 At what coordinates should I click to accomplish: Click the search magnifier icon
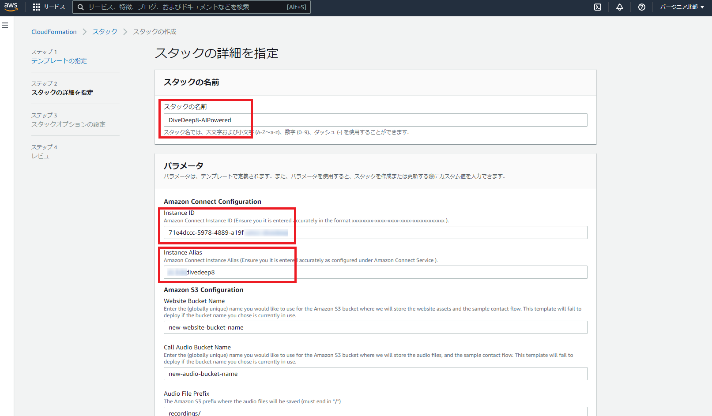click(81, 7)
